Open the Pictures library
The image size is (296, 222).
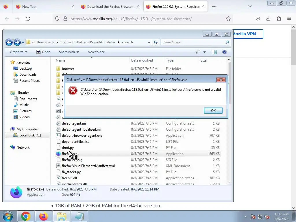coord(25,111)
